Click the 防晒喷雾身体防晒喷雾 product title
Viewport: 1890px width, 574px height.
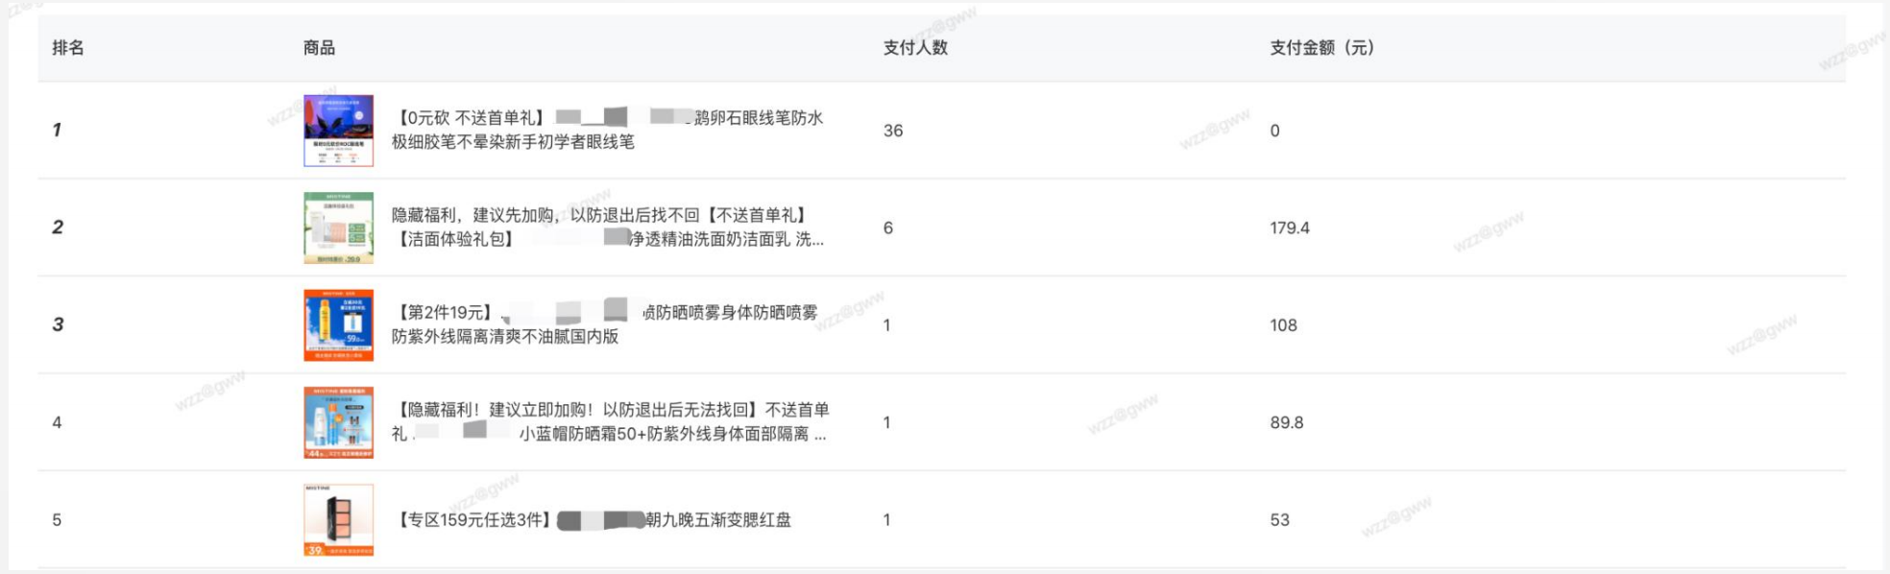[605, 324]
